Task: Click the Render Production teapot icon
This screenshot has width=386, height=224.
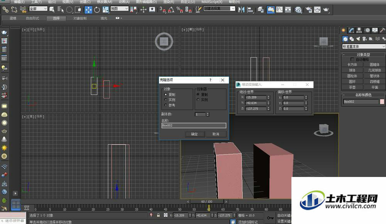Action: (326, 10)
